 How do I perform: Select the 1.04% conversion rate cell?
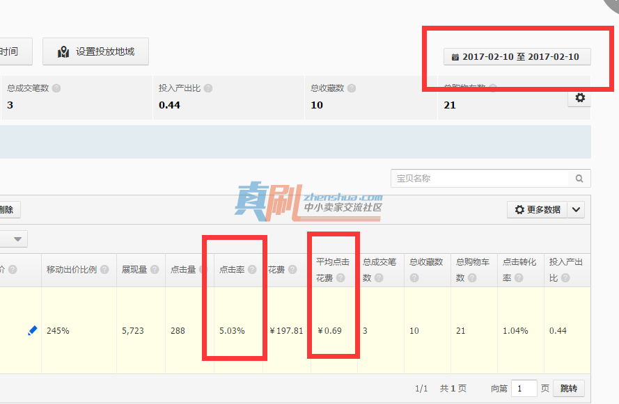[515, 331]
